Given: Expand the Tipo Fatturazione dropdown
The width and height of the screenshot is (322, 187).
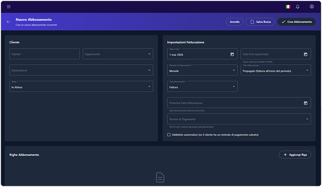Looking at the screenshot, I should [x=276, y=70].
